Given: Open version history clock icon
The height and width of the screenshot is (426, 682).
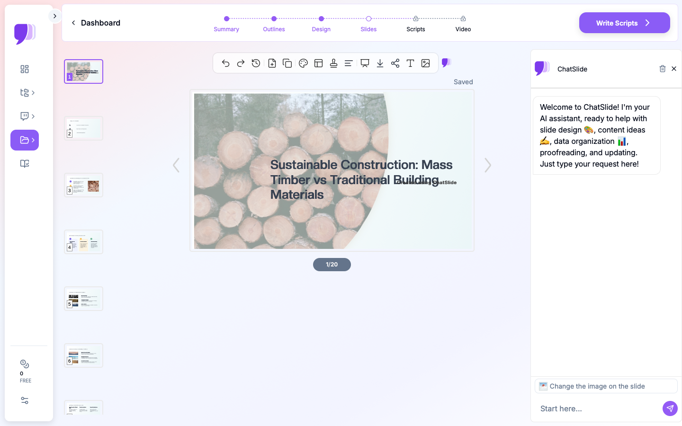Looking at the screenshot, I should pos(256,63).
